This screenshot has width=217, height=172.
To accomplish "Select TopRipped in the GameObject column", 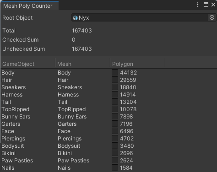I will 16,109.
